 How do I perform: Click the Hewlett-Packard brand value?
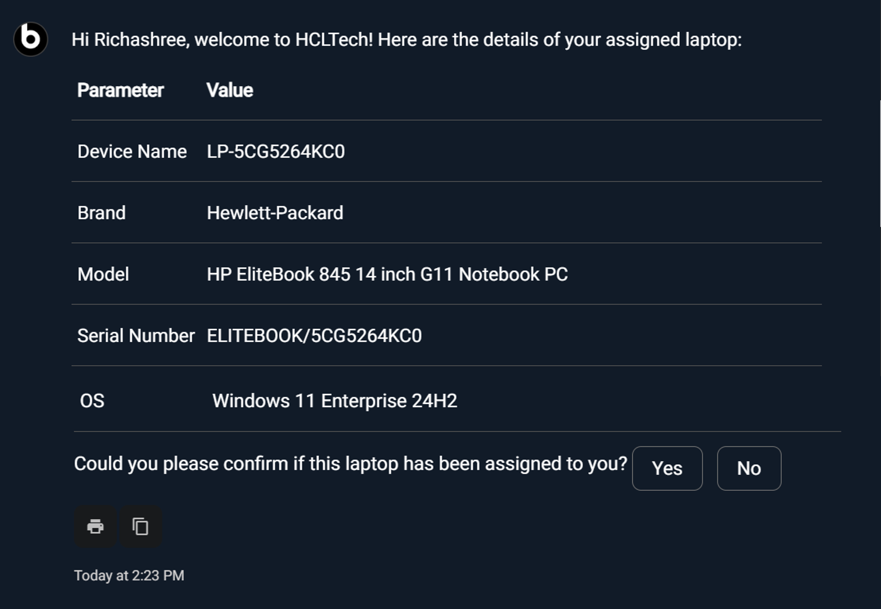(x=275, y=213)
